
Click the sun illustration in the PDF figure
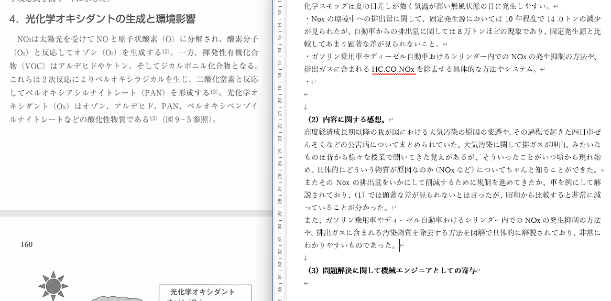(x=53, y=286)
